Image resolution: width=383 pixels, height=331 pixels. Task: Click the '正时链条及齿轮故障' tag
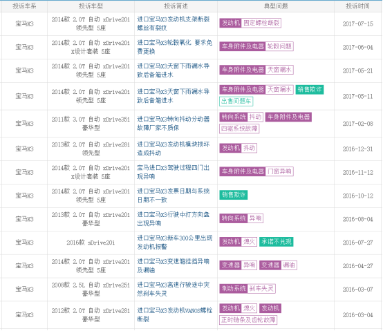248,320
